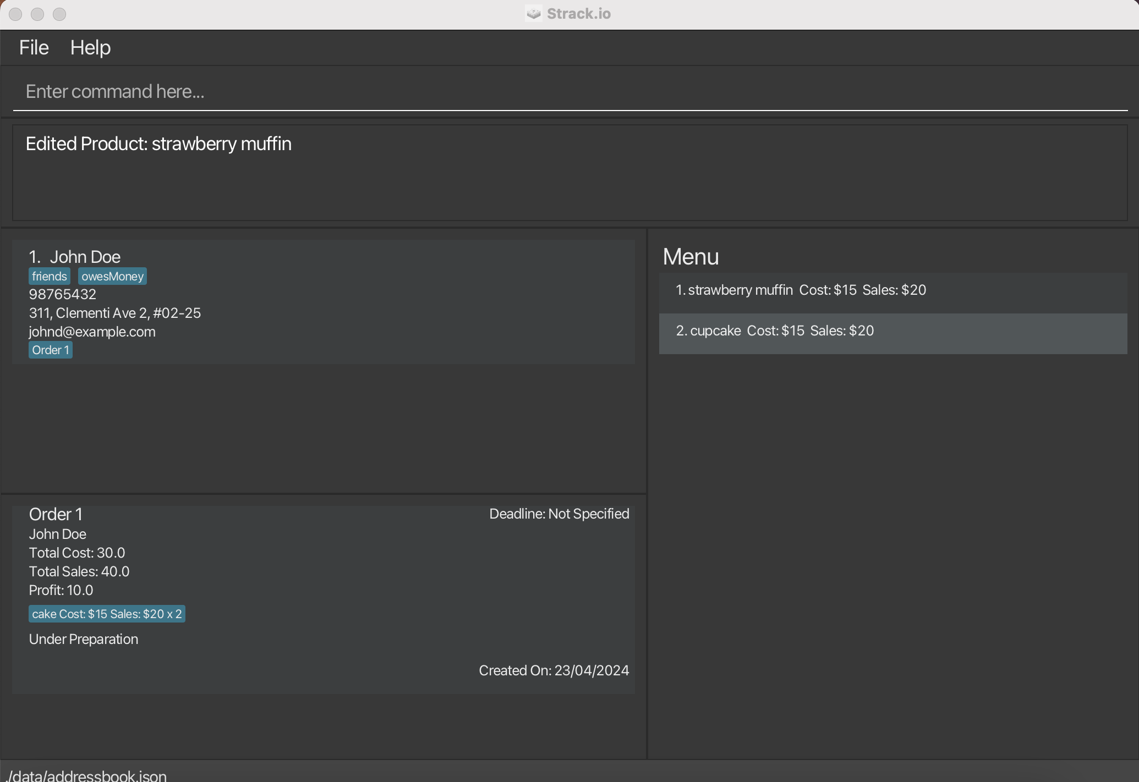Click the owesMoney tag
The width and height of the screenshot is (1139, 782).
[112, 276]
